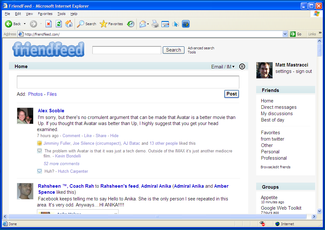This screenshot has height=230, width=325.
Task: Click Like on Alex Scoble's post
Action: 88,136
